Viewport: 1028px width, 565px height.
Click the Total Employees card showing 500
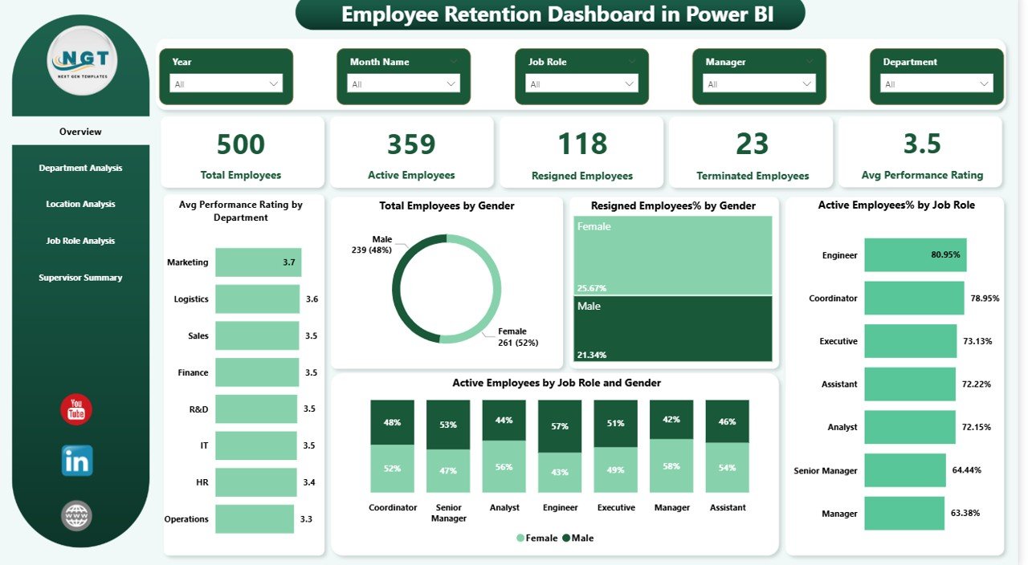pos(240,152)
